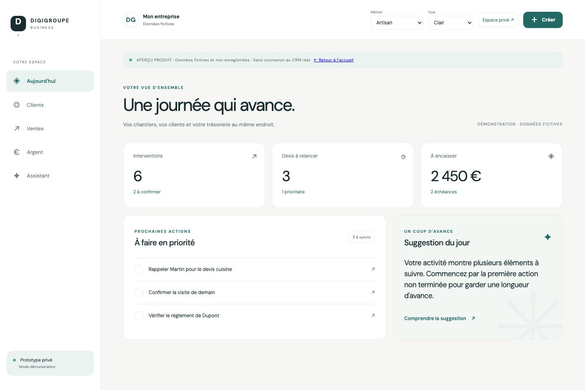The height and width of the screenshot is (390, 585).
Task: Click the Créer button
Action: pos(543,20)
